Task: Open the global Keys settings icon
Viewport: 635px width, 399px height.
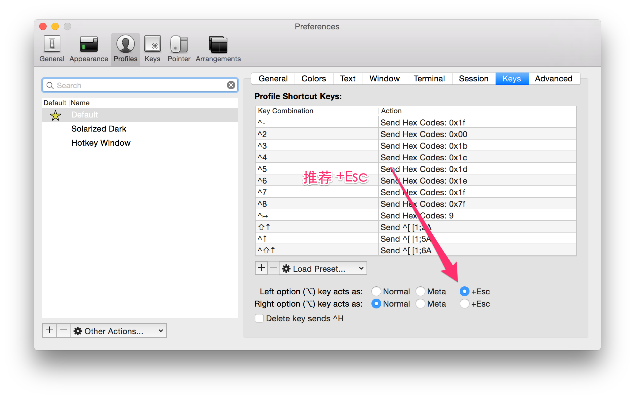Action: pyautogui.click(x=152, y=48)
